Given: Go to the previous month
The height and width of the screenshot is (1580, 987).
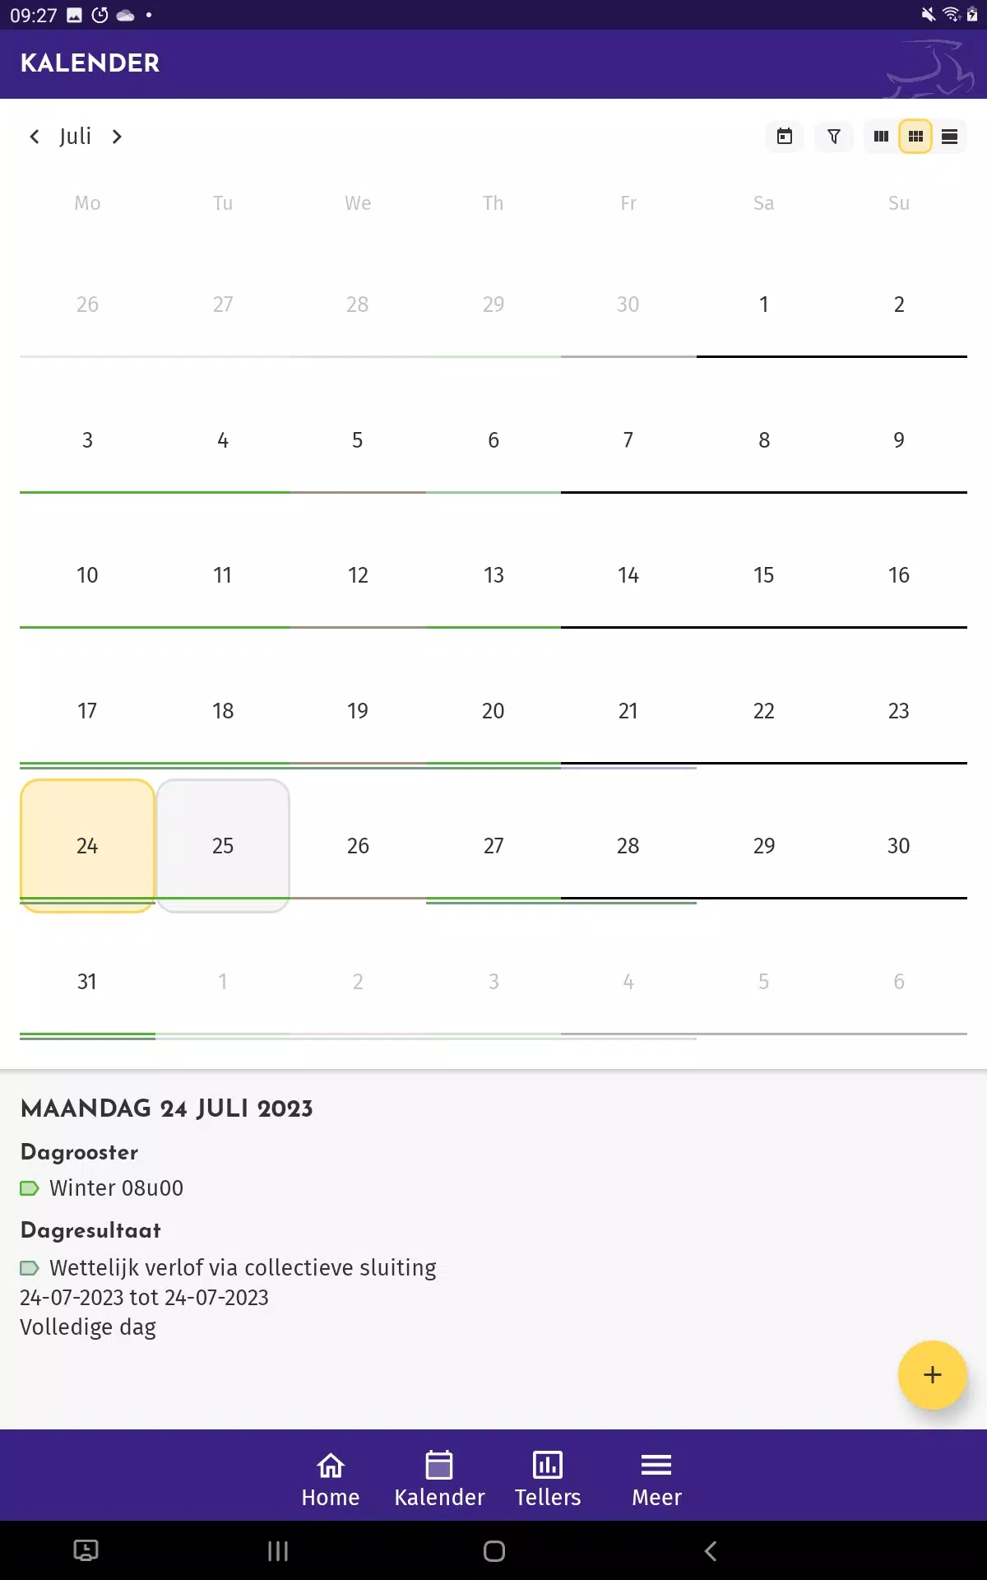Looking at the screenshot, I should (35, 137).
